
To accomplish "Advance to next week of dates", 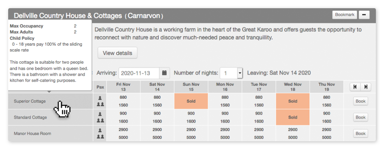I will 366,87.
